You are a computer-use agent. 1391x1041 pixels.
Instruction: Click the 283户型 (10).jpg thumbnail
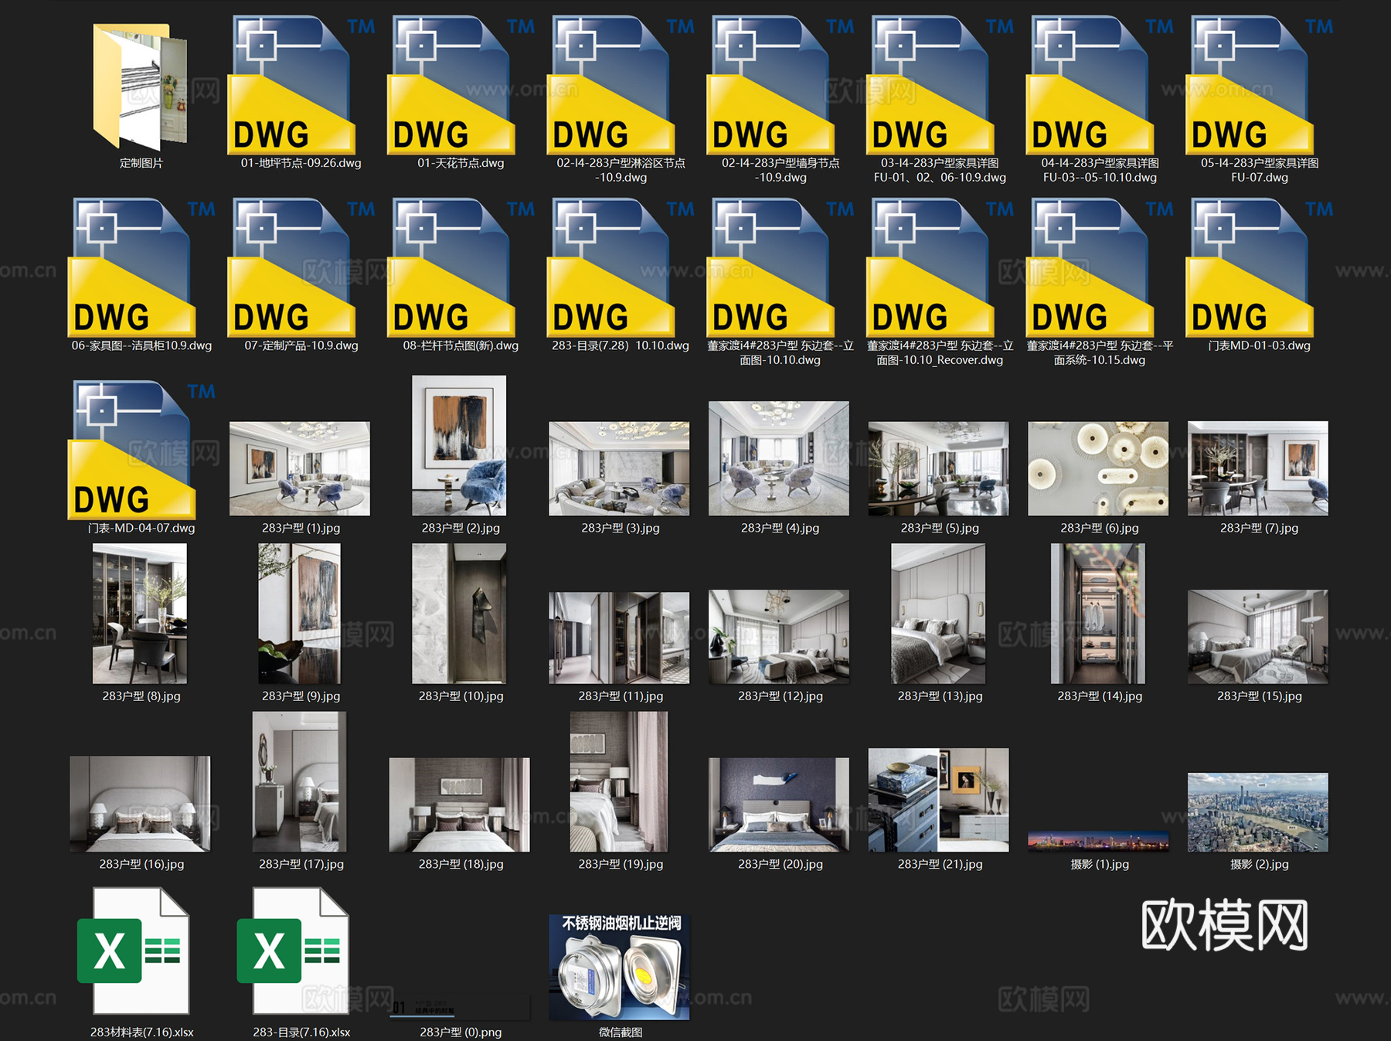coord(459,614)
